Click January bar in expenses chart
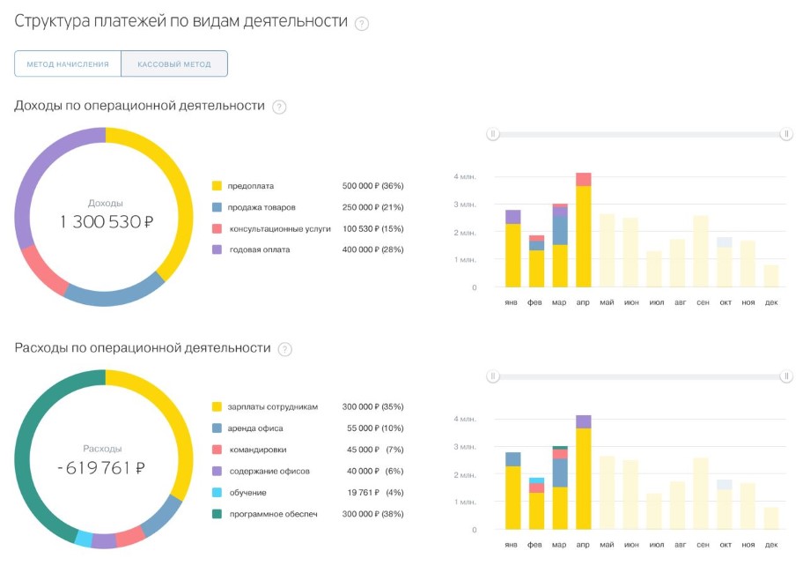 (512, 494)
